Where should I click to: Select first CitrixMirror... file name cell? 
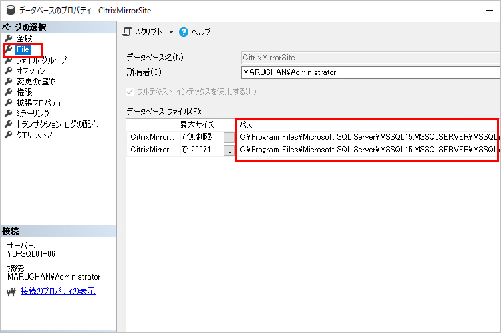(153, 137)
